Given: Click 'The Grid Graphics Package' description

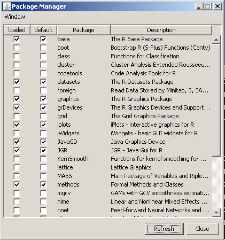Looking at the screenshot, I should click(x=145, y=116).
